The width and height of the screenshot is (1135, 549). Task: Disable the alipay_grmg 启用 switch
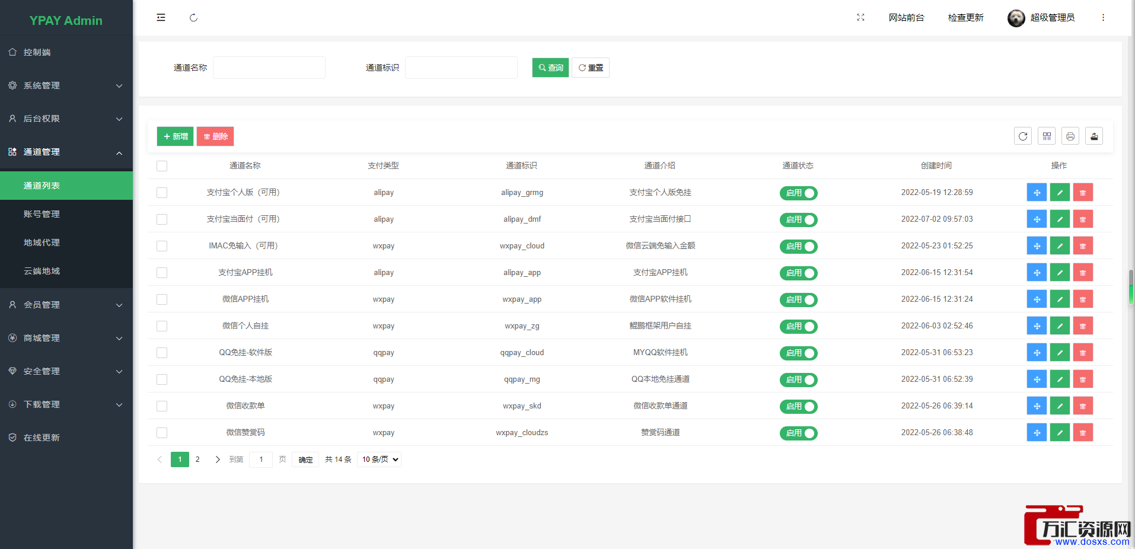798,193
